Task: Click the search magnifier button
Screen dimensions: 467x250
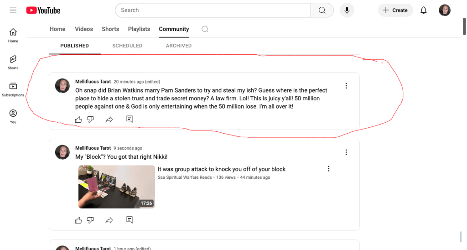Action: 322,10
